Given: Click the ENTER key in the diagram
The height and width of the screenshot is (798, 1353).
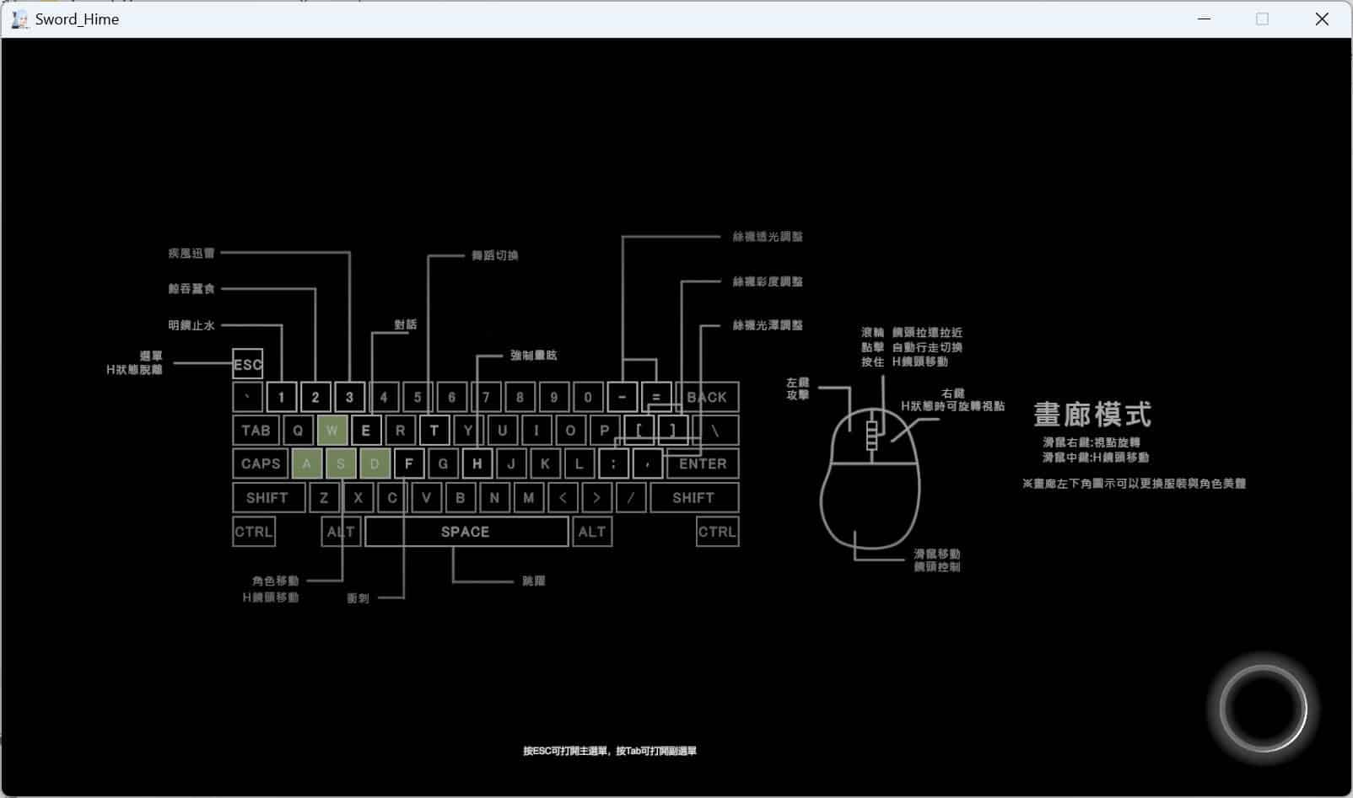Looking at the screenshot, I should 703,463.
